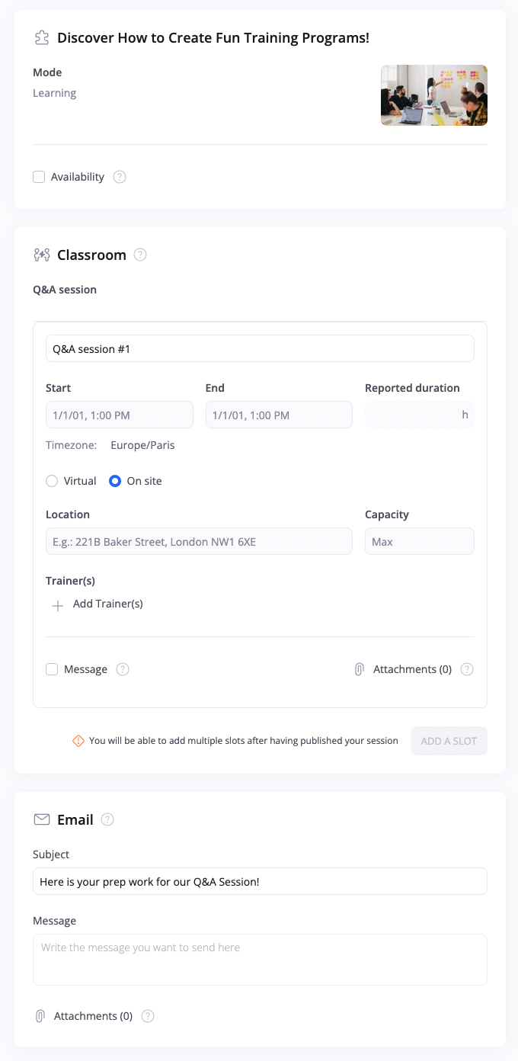Click the Email section help question mark icon
The image size is (518, 1061).
[107, 819]
